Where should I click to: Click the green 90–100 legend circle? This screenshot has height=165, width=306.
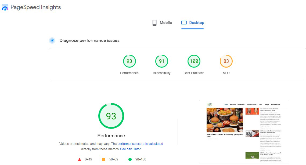tap(130, 159)
